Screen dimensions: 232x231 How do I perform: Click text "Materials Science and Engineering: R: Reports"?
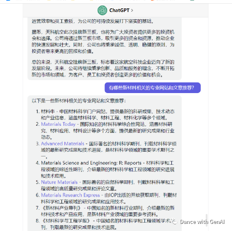tap(91, 163)
